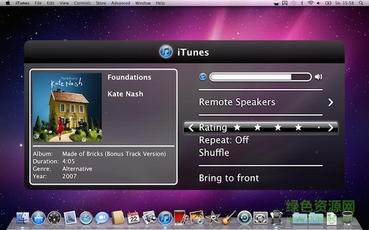Viewport: 369px width, 230px height.
Task: Open the Edit menu
Action: coord(50,3)
